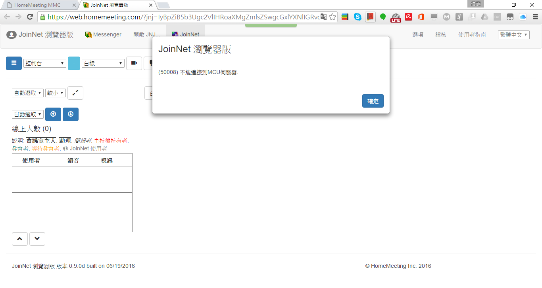Click the LITE speedometer extension icon
Screen dimensions: 542x288
coord(396,17)
